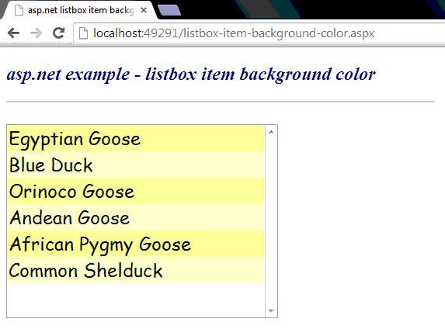The width and height of the screenshot is (445, 336).
Task: Click the browser back arrow
Action: pos(14,33)
